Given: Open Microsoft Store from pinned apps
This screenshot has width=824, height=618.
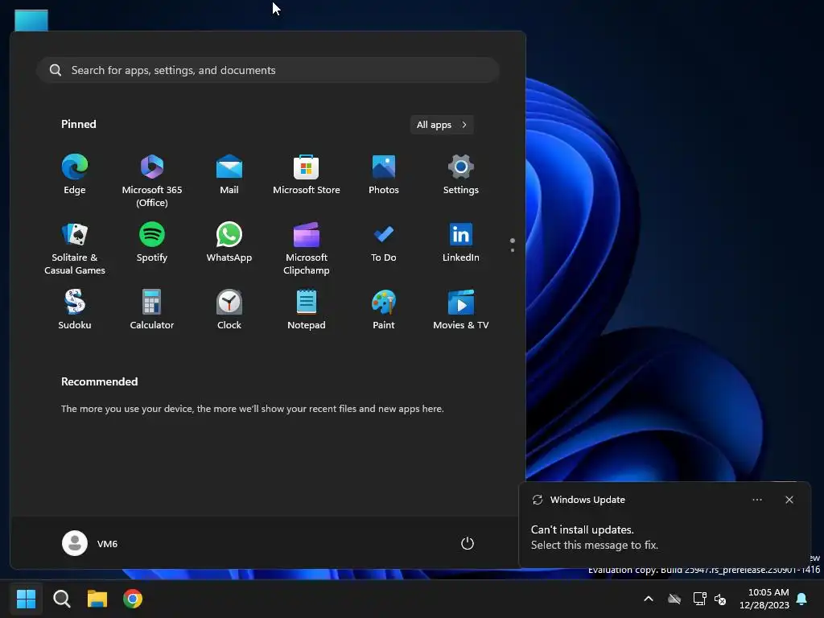Looking at the screenshot, I should (x=307, y=174).
